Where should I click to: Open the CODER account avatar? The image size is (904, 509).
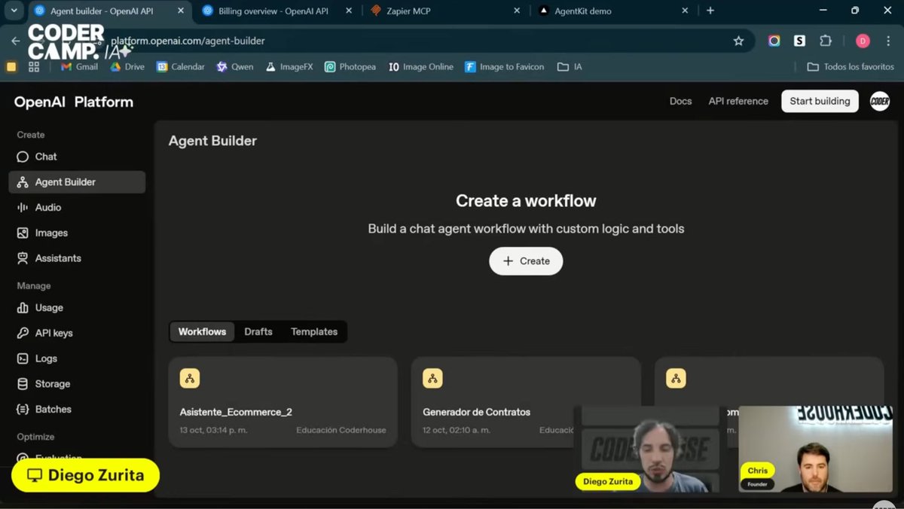pyautogui.click(x=880, y=101)
